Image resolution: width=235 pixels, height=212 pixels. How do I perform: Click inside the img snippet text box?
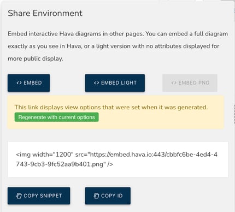point(118,160)
